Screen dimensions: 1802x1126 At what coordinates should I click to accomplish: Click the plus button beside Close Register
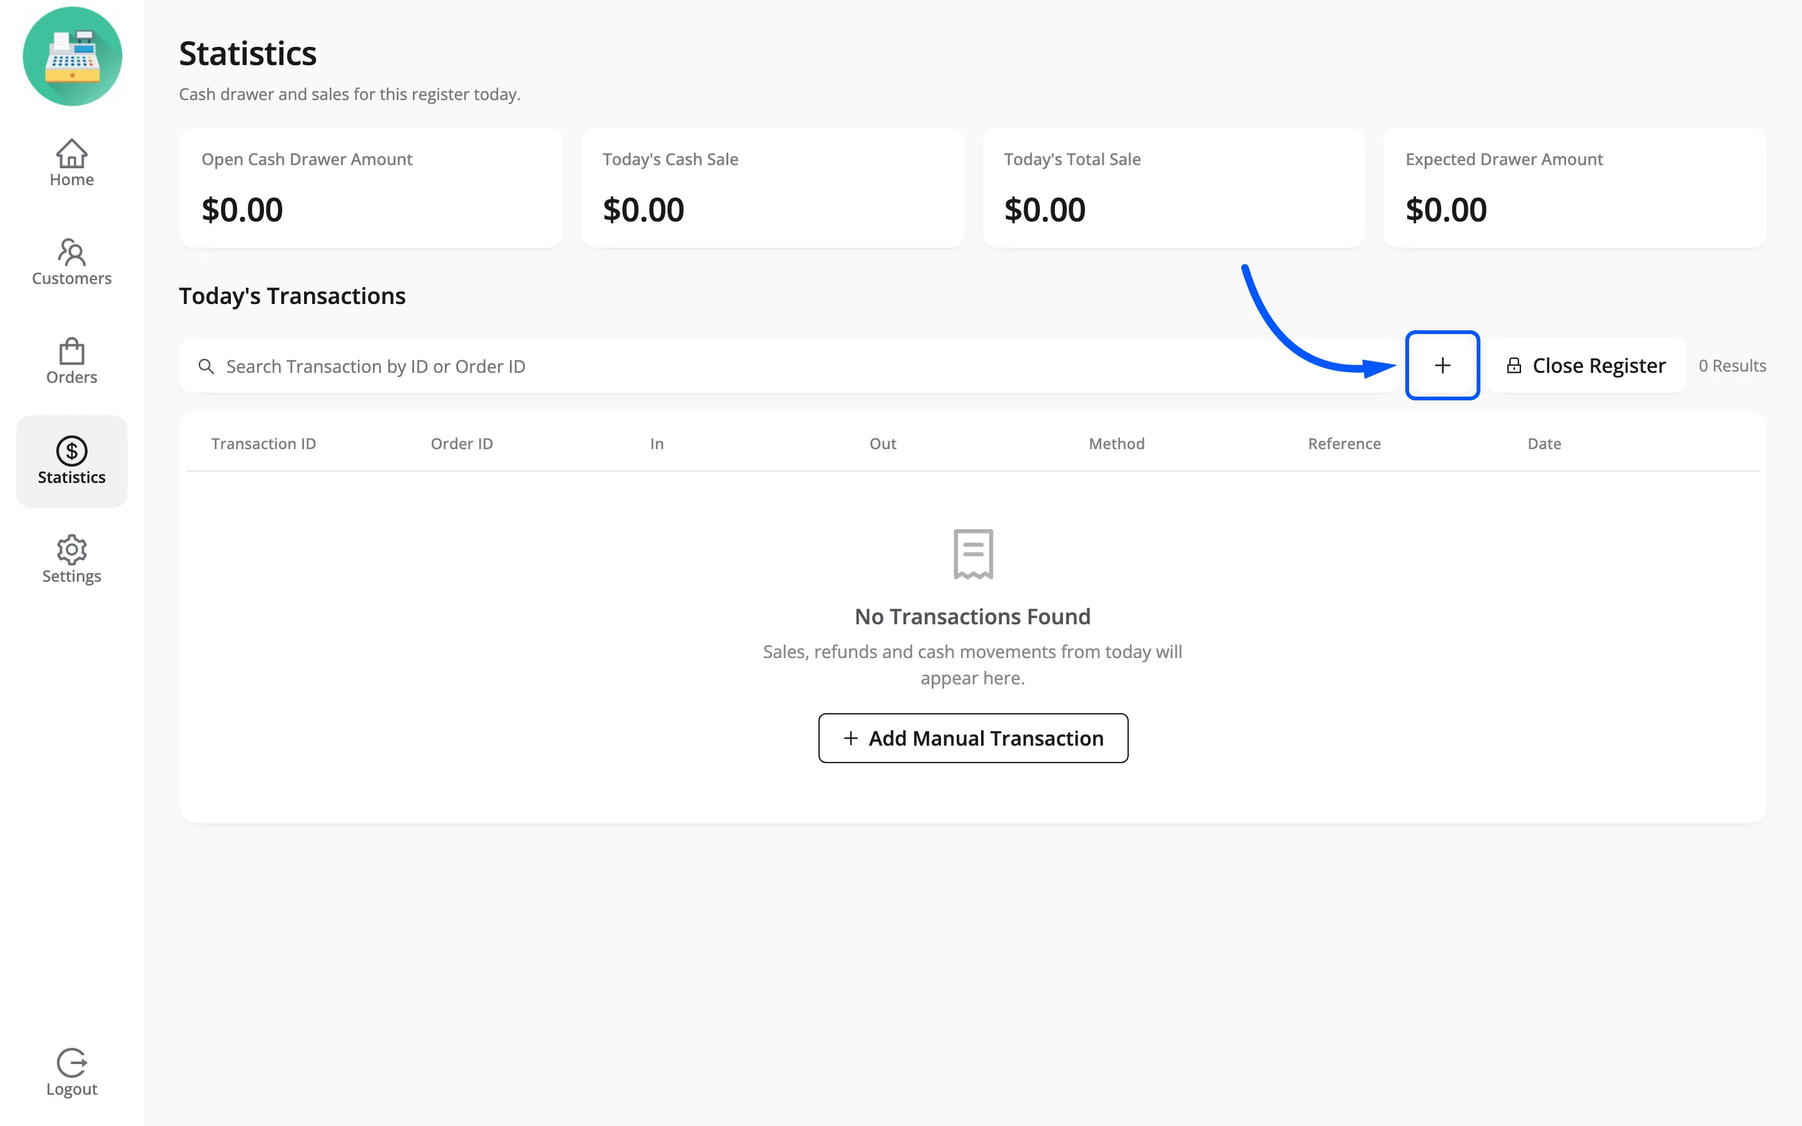[1442, 366]
